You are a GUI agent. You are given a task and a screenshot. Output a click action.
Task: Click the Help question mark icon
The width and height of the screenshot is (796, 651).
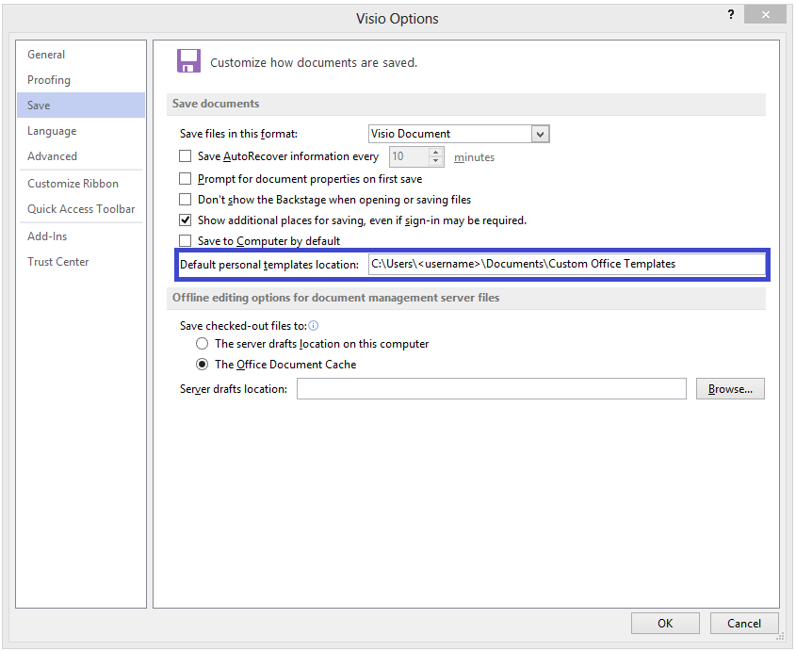(732, 14)
